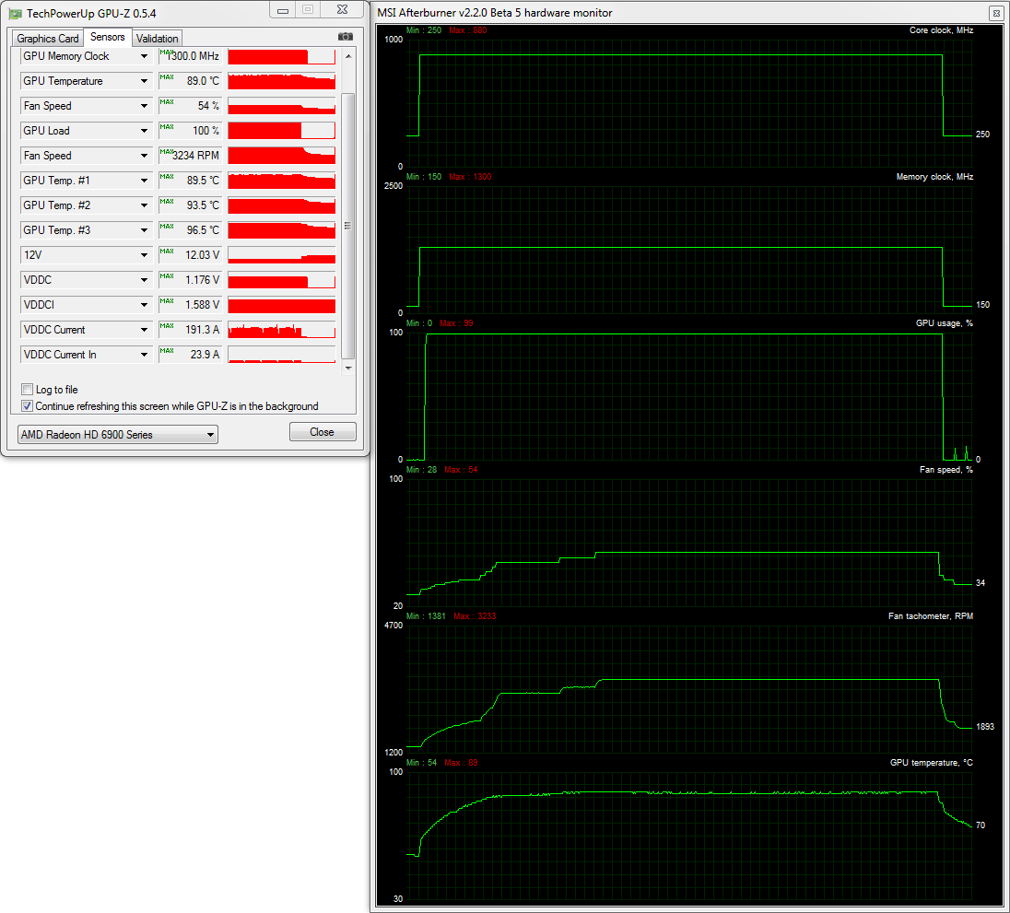Image resolution: width=1010 pixels, height=913 pixels.
Task: Click the Close button in GPU-Z
Action: pos(323,432)
